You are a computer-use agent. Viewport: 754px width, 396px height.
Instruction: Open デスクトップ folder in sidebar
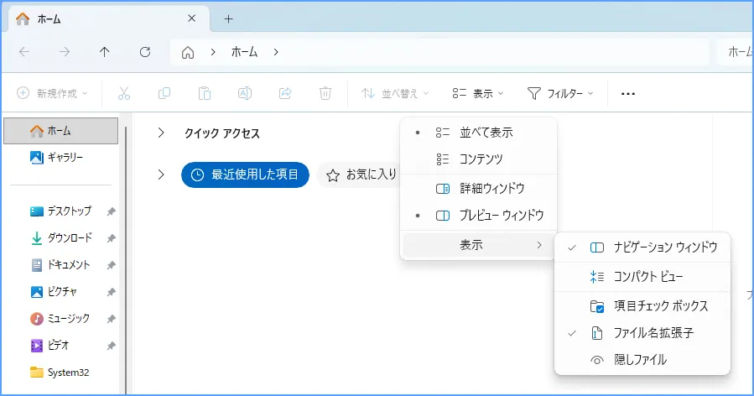(x=60, y=211)
